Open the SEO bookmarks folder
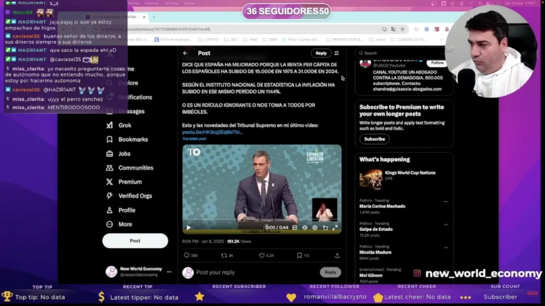The width and height of the screenshot is (545, 306). 231,40
